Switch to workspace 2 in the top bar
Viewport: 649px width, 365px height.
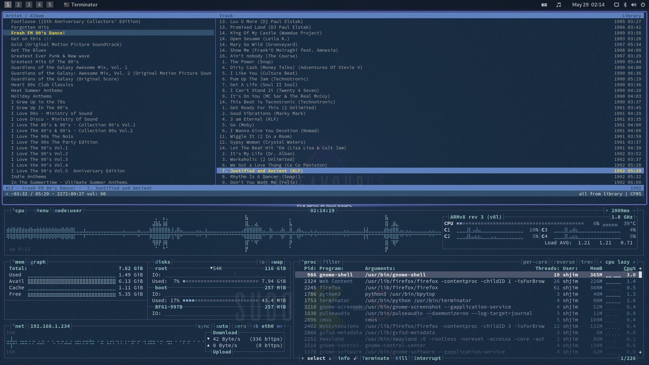click(x=18, y=5)
